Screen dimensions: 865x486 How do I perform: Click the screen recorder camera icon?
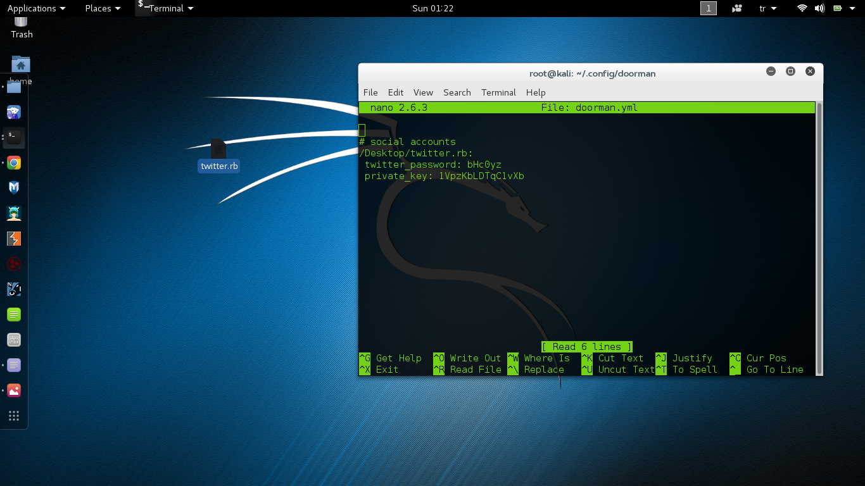[x=737, y=8]
